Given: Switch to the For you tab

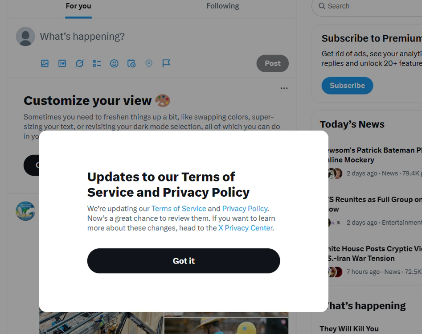Looking at the screenshot, I should click(78, 6).
